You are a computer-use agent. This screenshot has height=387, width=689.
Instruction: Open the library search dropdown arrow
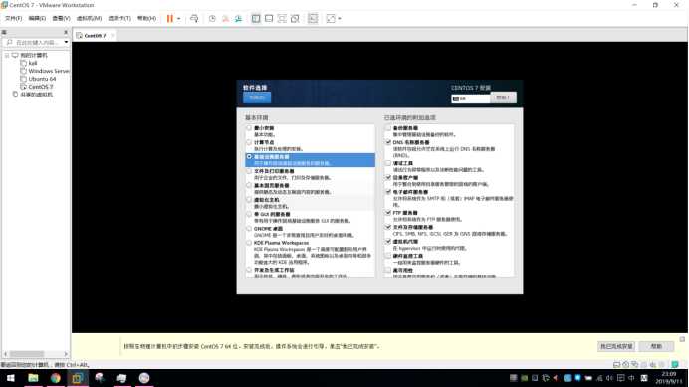click(66, 42)
